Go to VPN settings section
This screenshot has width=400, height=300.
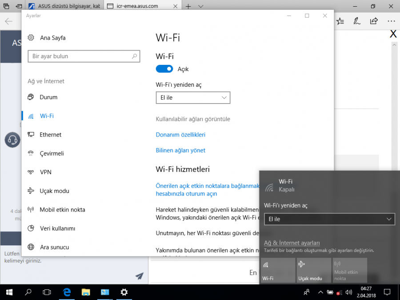45,172
